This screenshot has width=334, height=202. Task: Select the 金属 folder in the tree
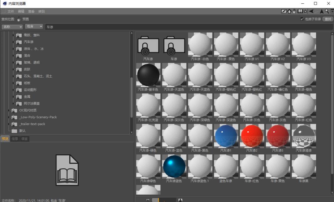(x=27, y=97)
